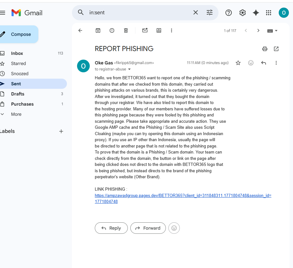Click the Forward button
This screenshot has height=268, width=293.
coord(148,228)
